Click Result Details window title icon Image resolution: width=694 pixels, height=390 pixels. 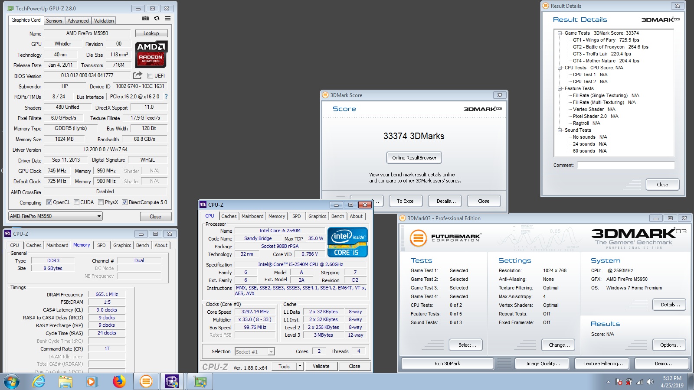coord(545,6)
